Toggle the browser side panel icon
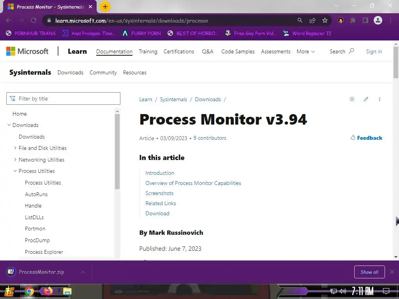 coord(365,21)
